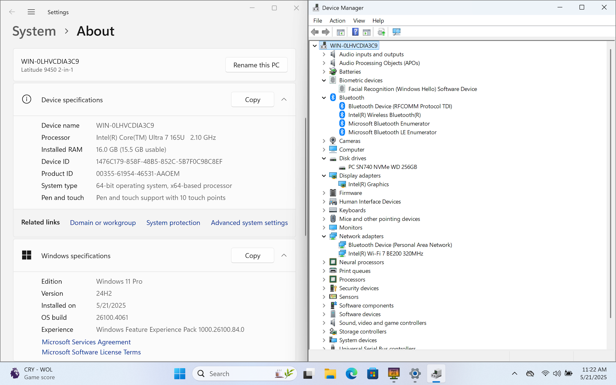The width and height of the screenshot is (616, 385).
Task: Click the Device Manager taskbar icon
Action: 436,374
